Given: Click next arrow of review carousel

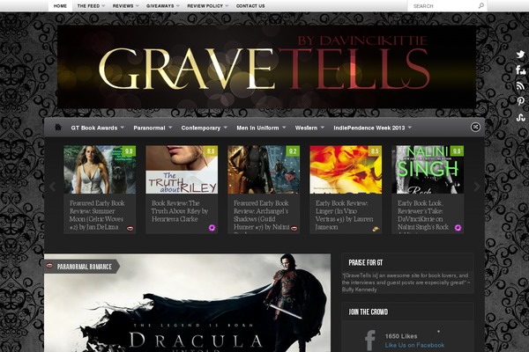Looking at the screenshot, I should (477, 187).
